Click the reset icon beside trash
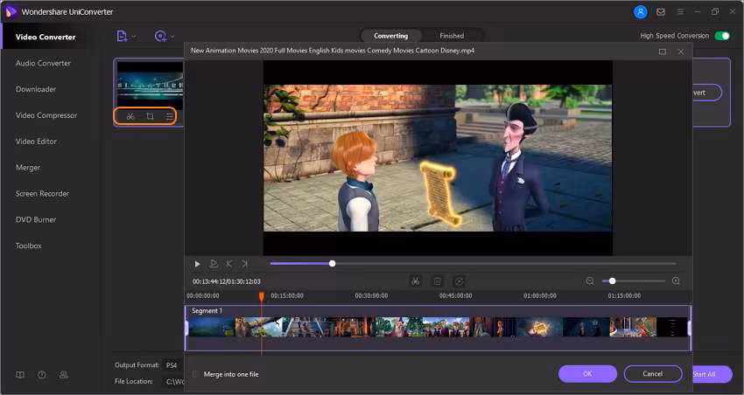The width and height of the screenshot is (744, 395). coord(459,281)
